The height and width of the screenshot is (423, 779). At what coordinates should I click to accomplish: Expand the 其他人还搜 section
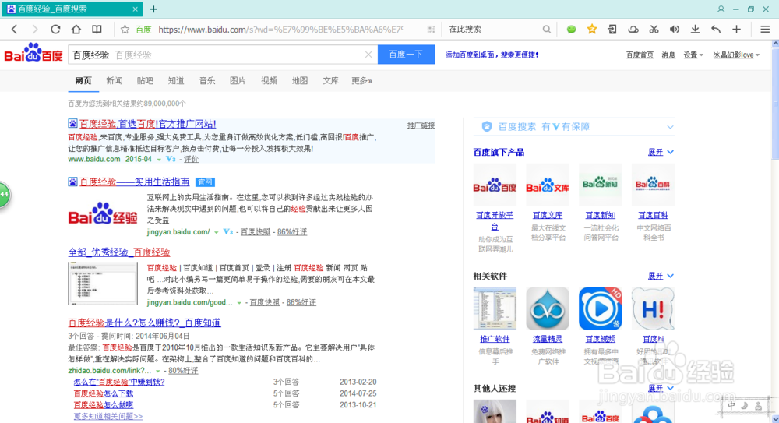point(661,388)
